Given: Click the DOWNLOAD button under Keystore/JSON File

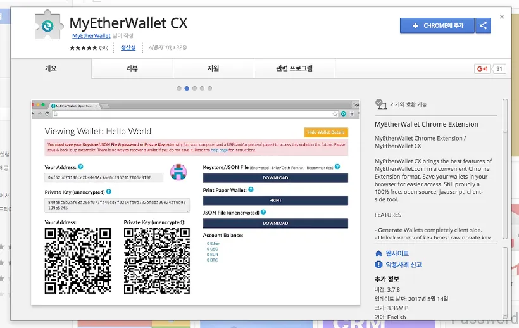Looking at the screenshot, I should point(275,178).
